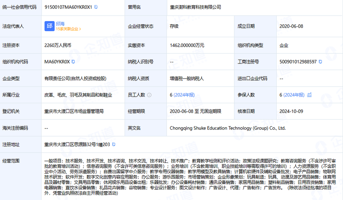Copy organization code MA60YKR0X
The image size is (343, 200).
tap(73, 62)
